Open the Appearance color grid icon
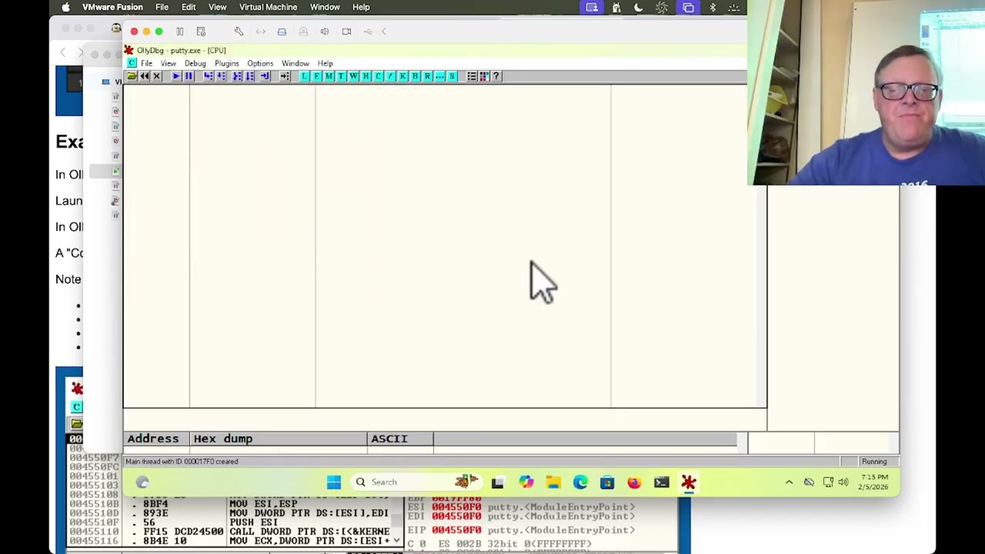Viewport: 985px width, 554px height. [x=484, y=76]
